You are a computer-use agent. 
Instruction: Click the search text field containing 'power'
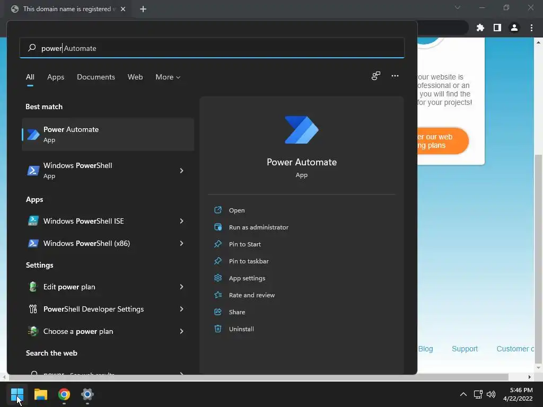[212, 48]
